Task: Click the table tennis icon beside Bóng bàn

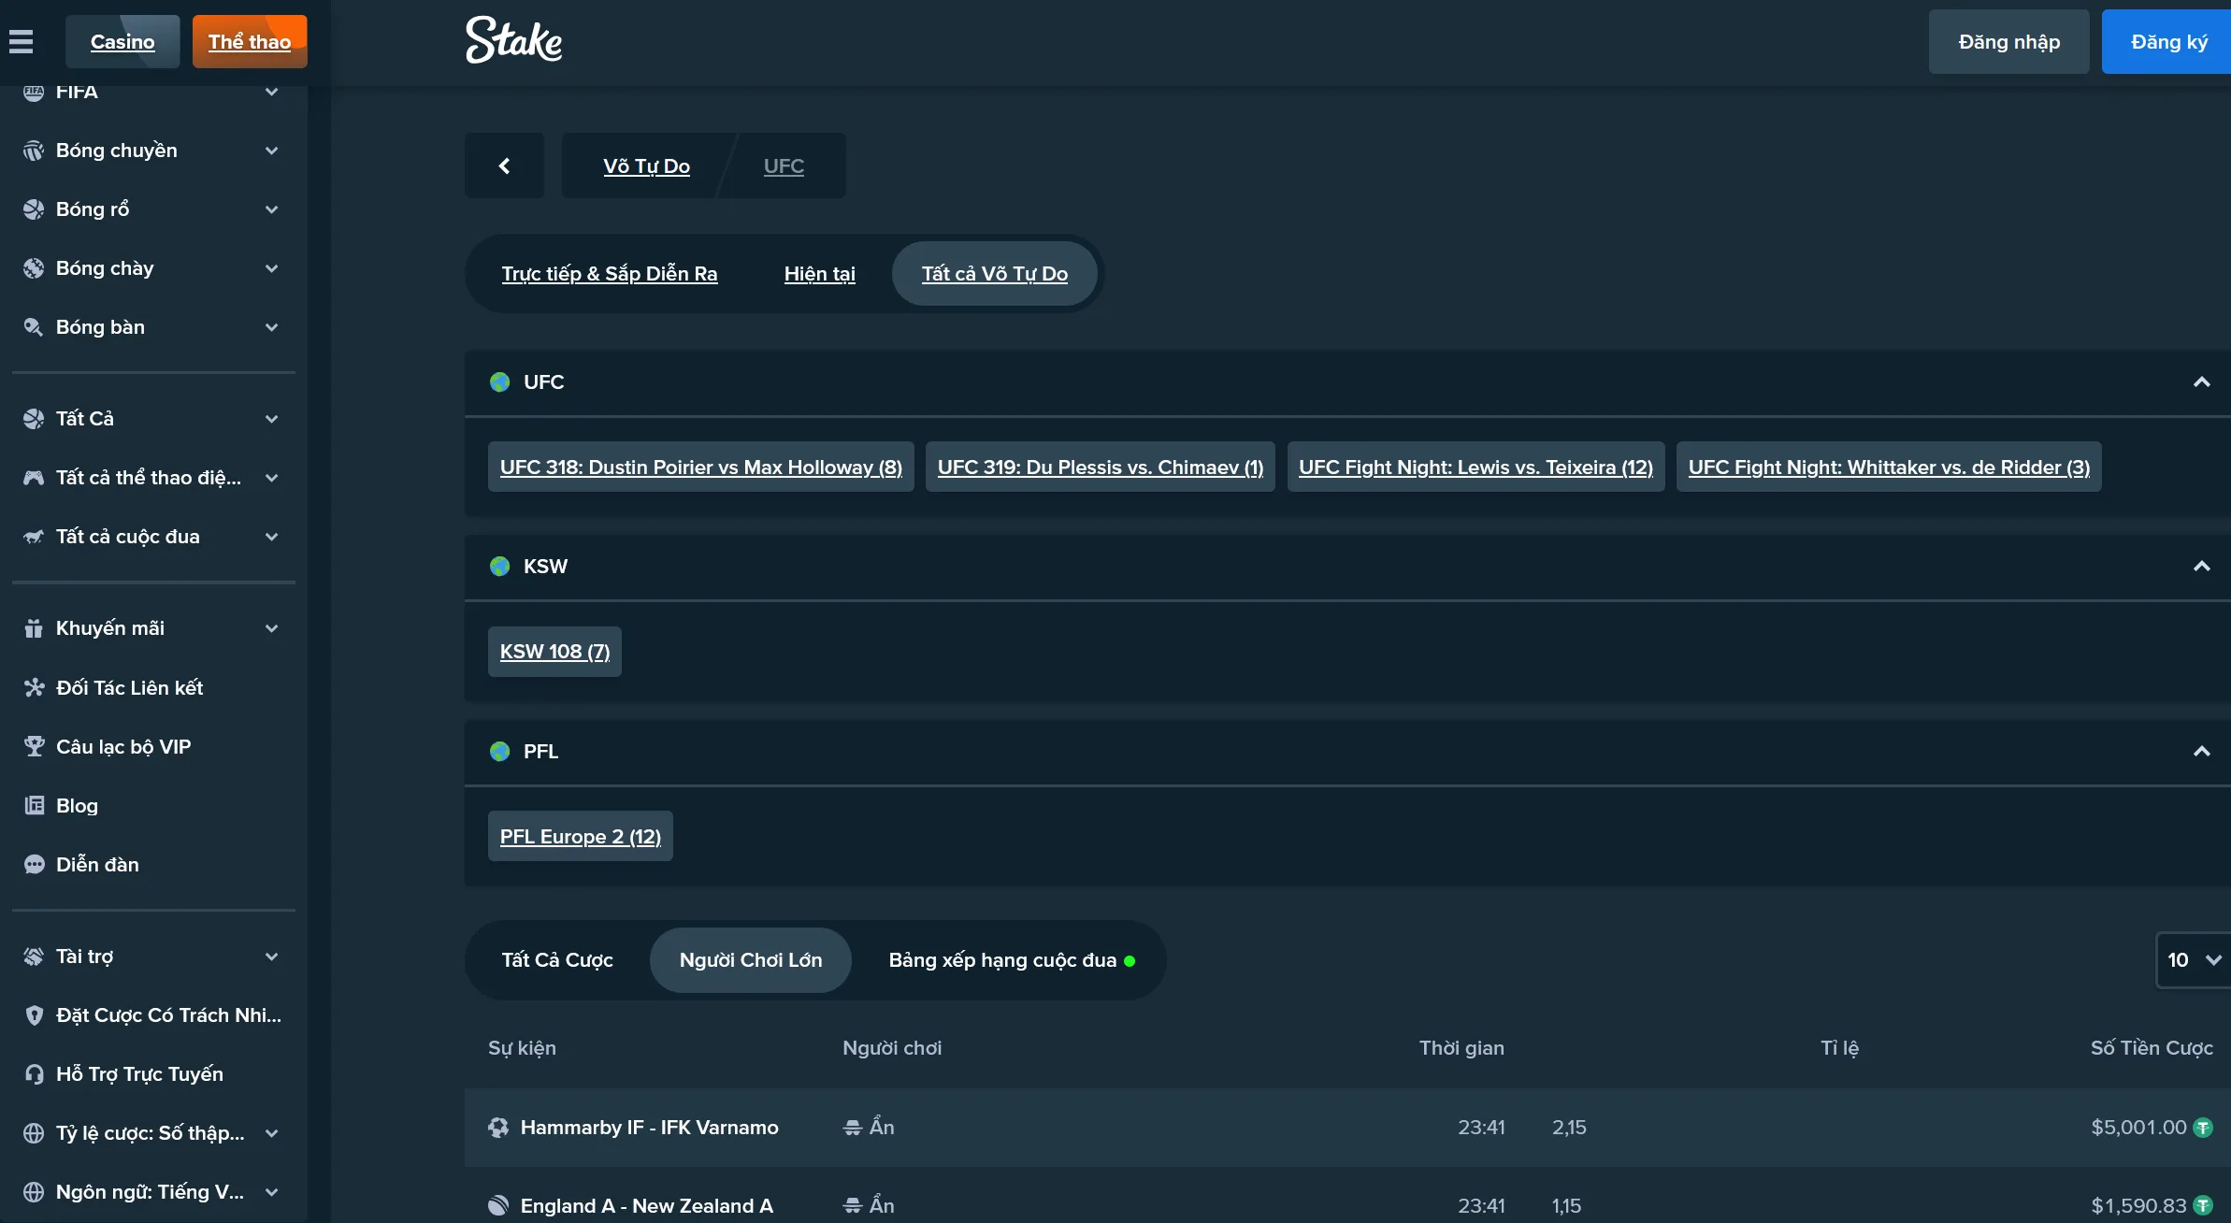Action: (x=34, y=327)
